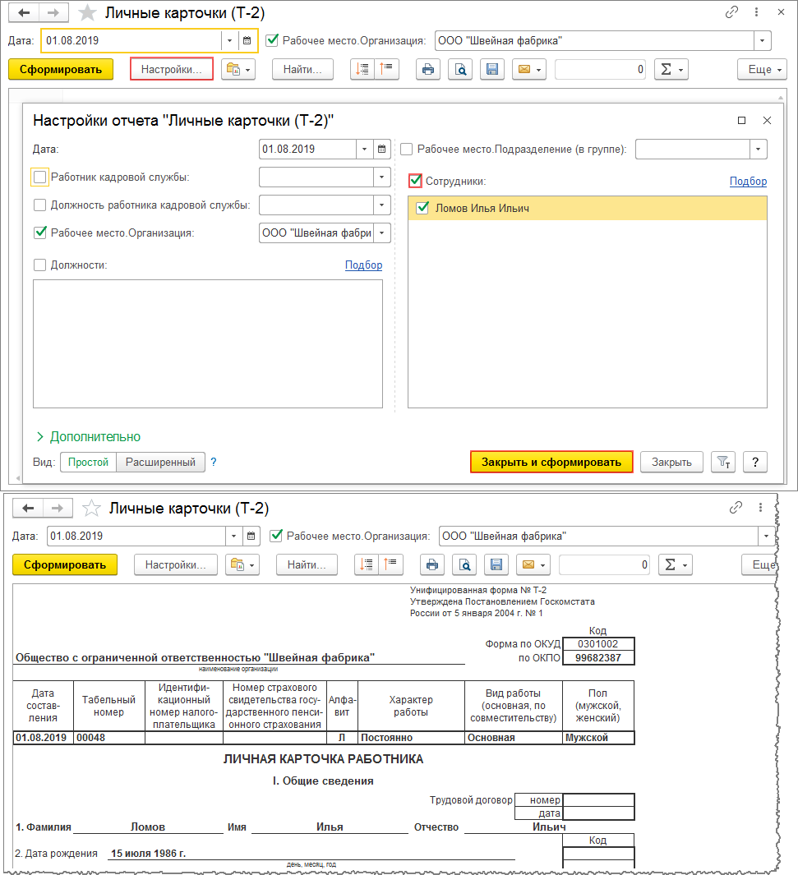Go back using the top window's left arrow
The image size is (798, 875).
[24, 13]
